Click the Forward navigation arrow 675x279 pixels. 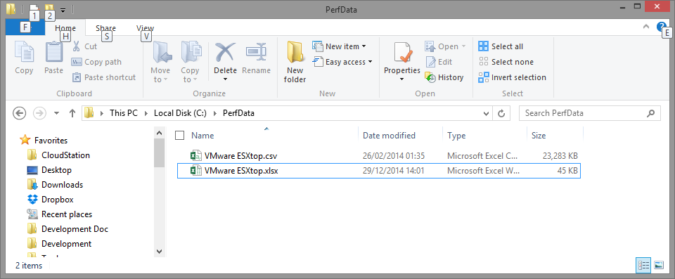coord(39,113)
